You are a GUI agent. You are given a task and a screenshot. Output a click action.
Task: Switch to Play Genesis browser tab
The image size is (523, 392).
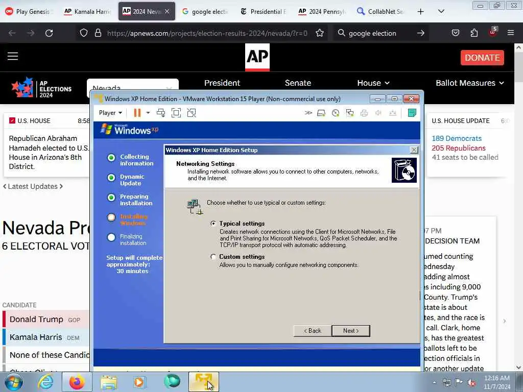click(29, 11)
